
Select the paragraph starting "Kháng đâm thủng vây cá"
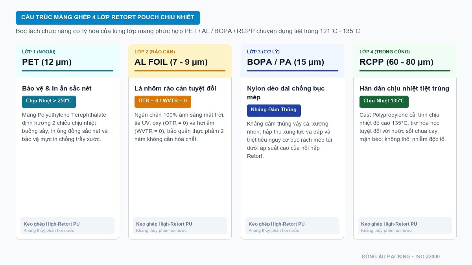point(289,140)
